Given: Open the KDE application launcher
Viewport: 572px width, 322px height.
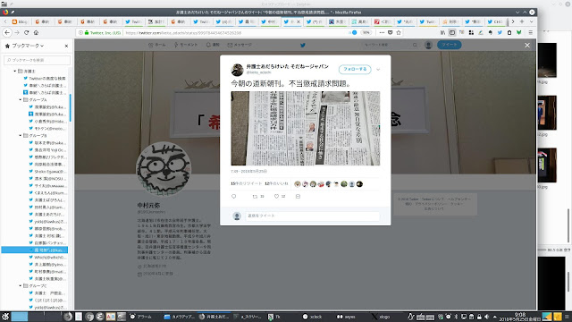Looking at the screenshot, I should click(5, 317).
